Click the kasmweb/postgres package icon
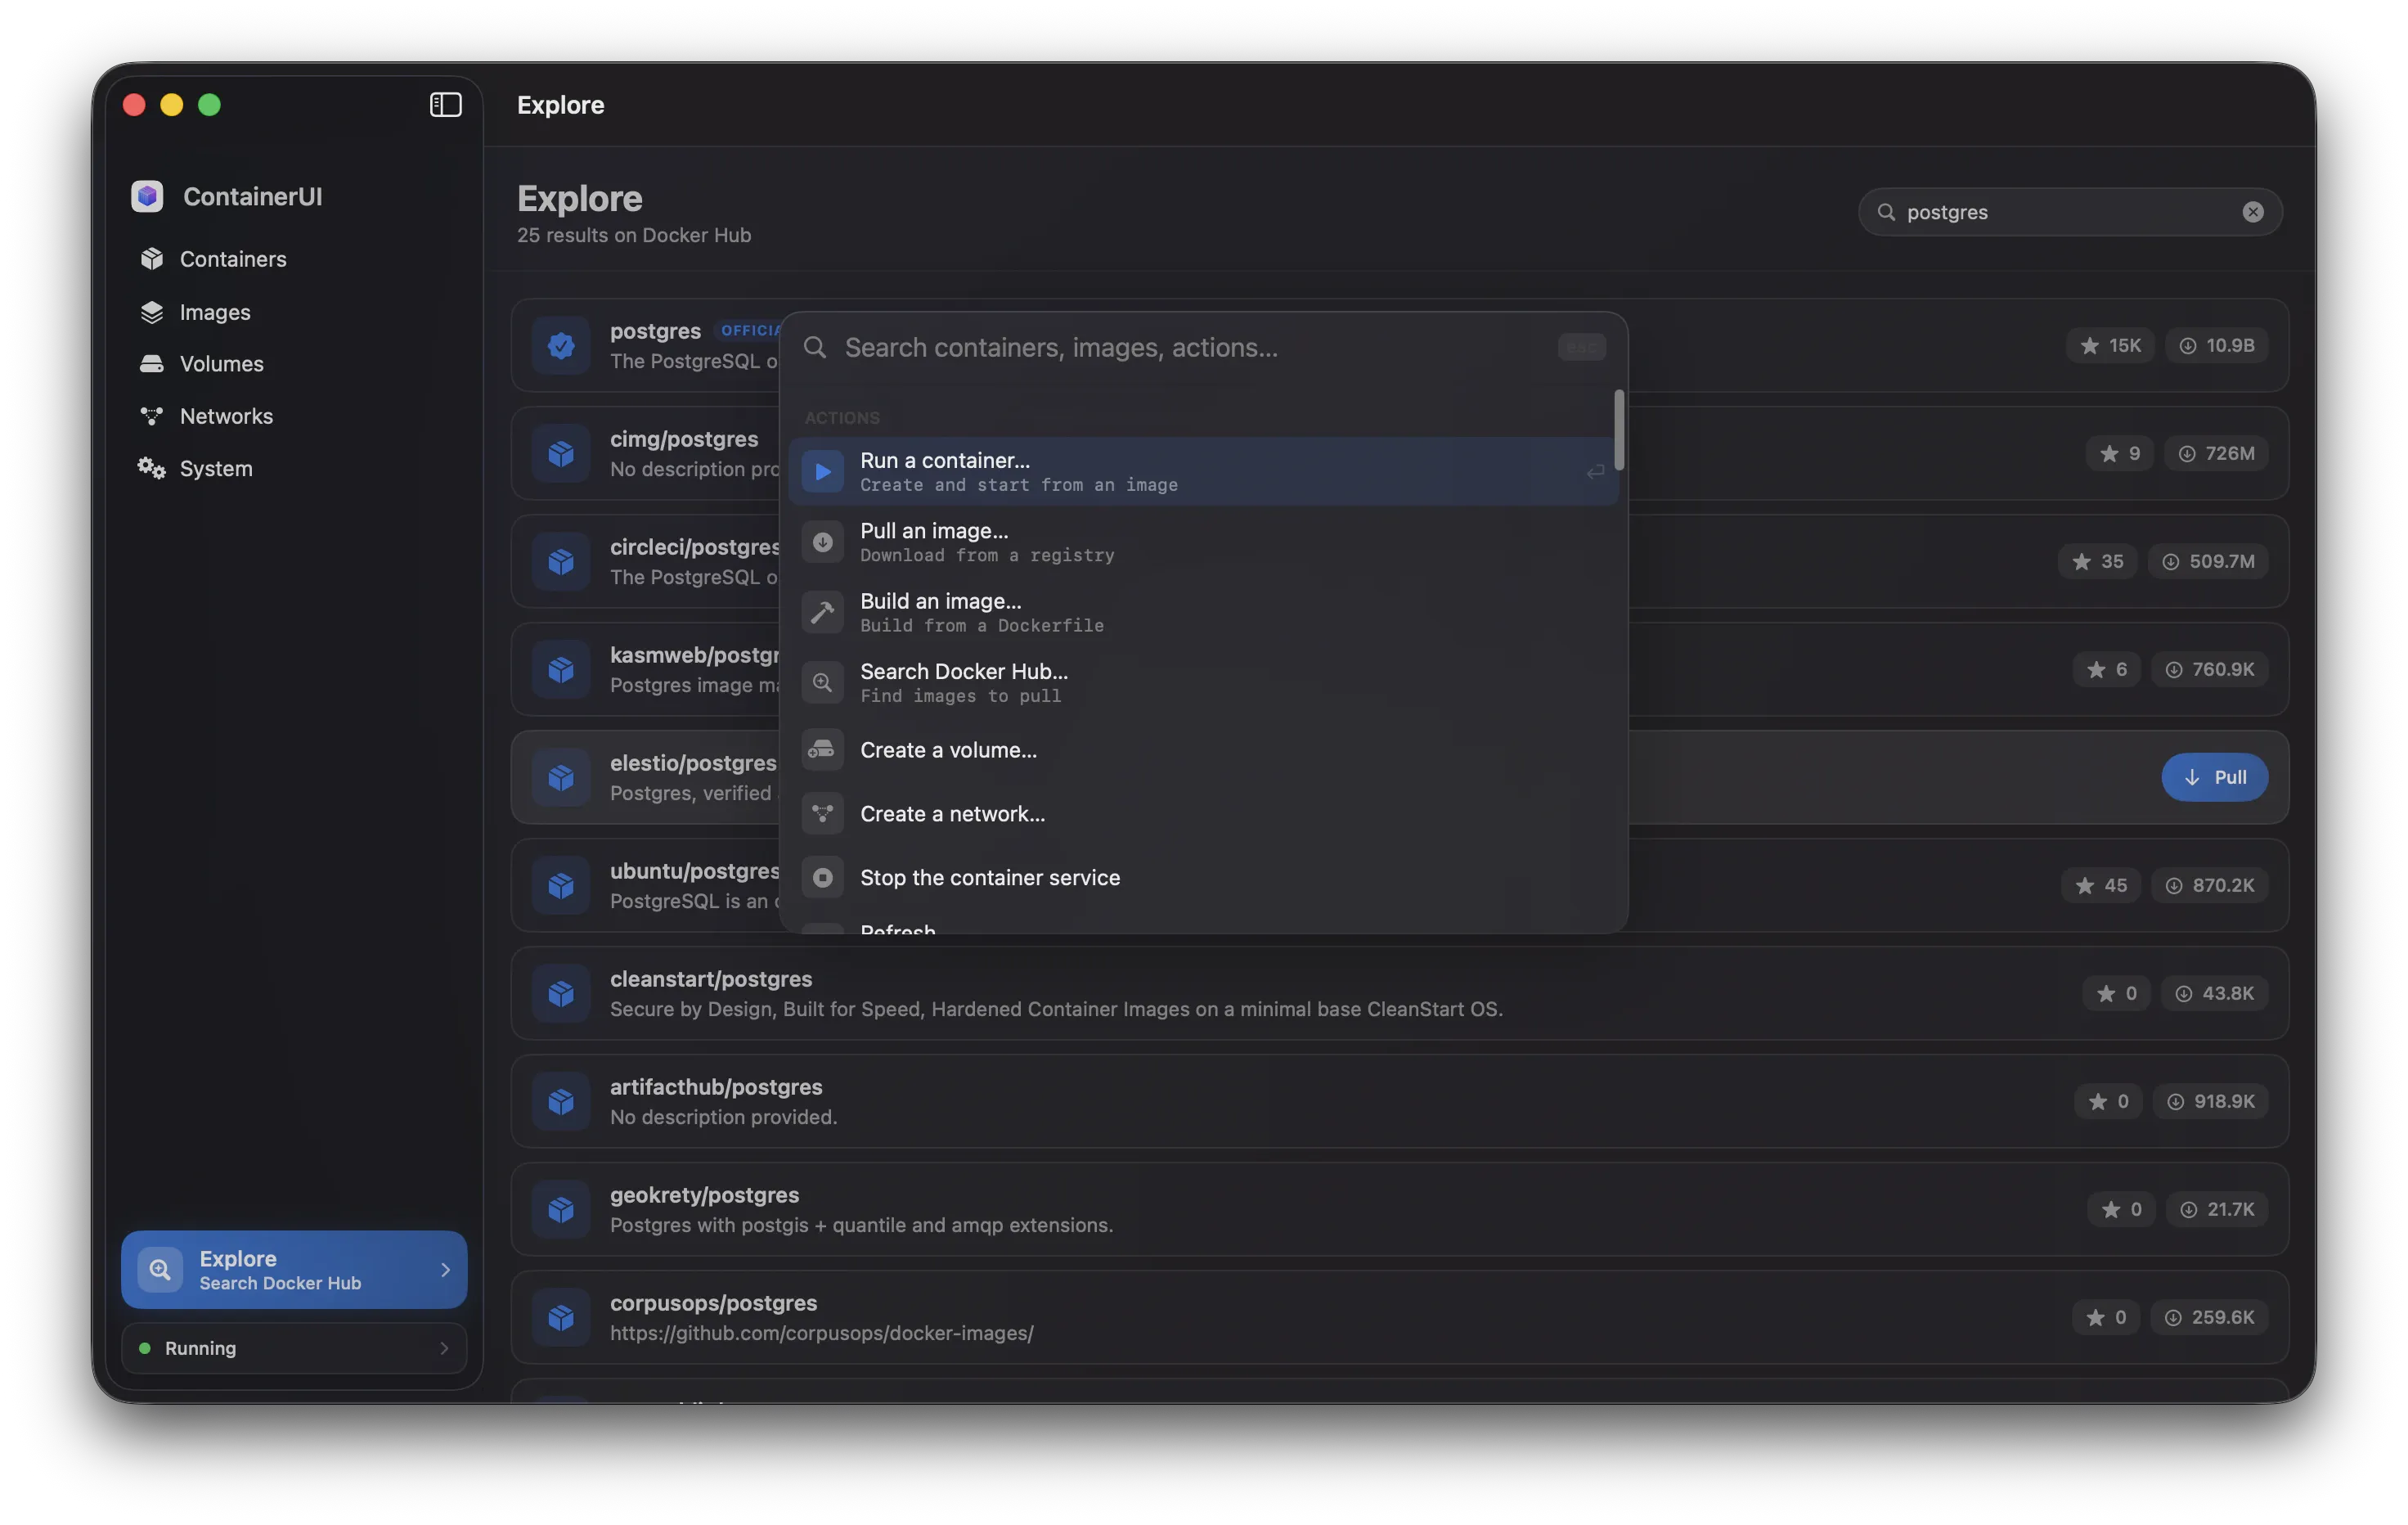2408x1525 pixels. [x=561, y=669]
